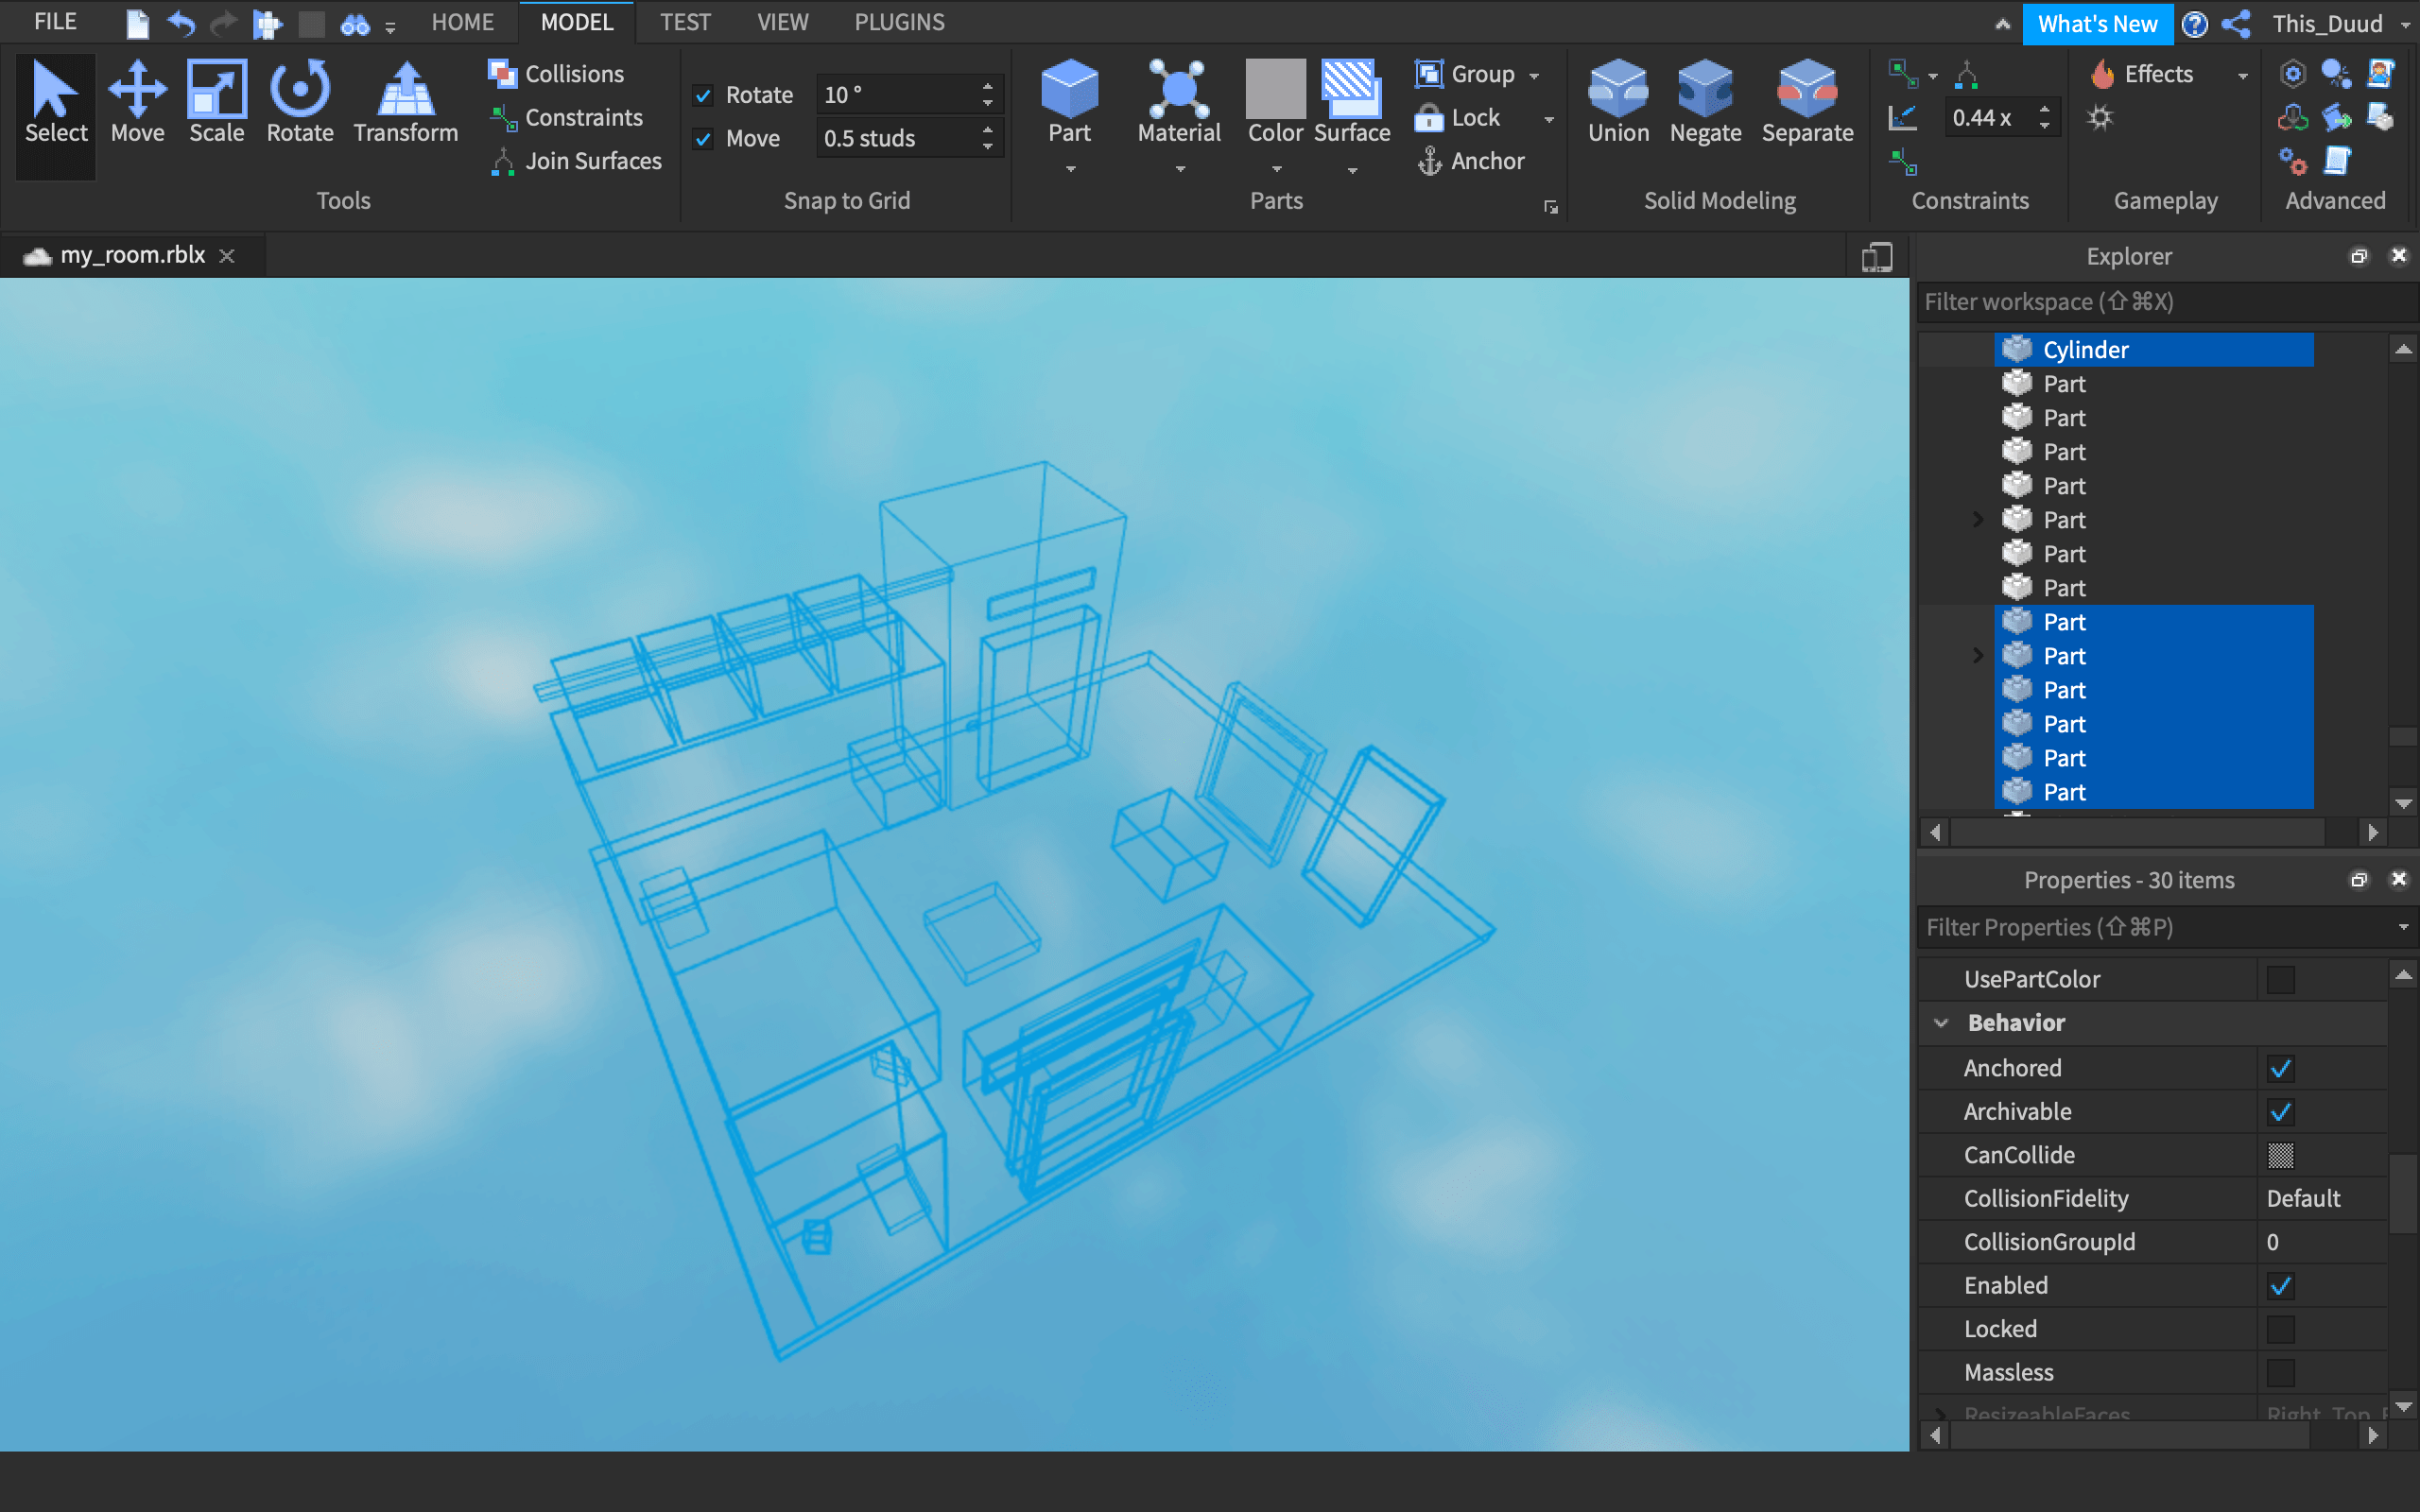
Task: Open the PLUGINS tab
Action: [898, 22]
